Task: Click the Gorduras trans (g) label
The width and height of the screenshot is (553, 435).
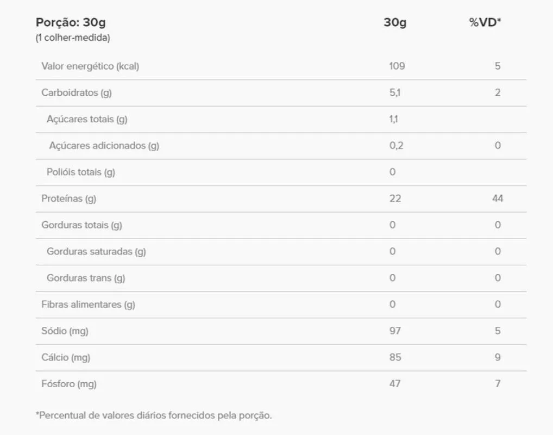Action: [x=86, y=278]
